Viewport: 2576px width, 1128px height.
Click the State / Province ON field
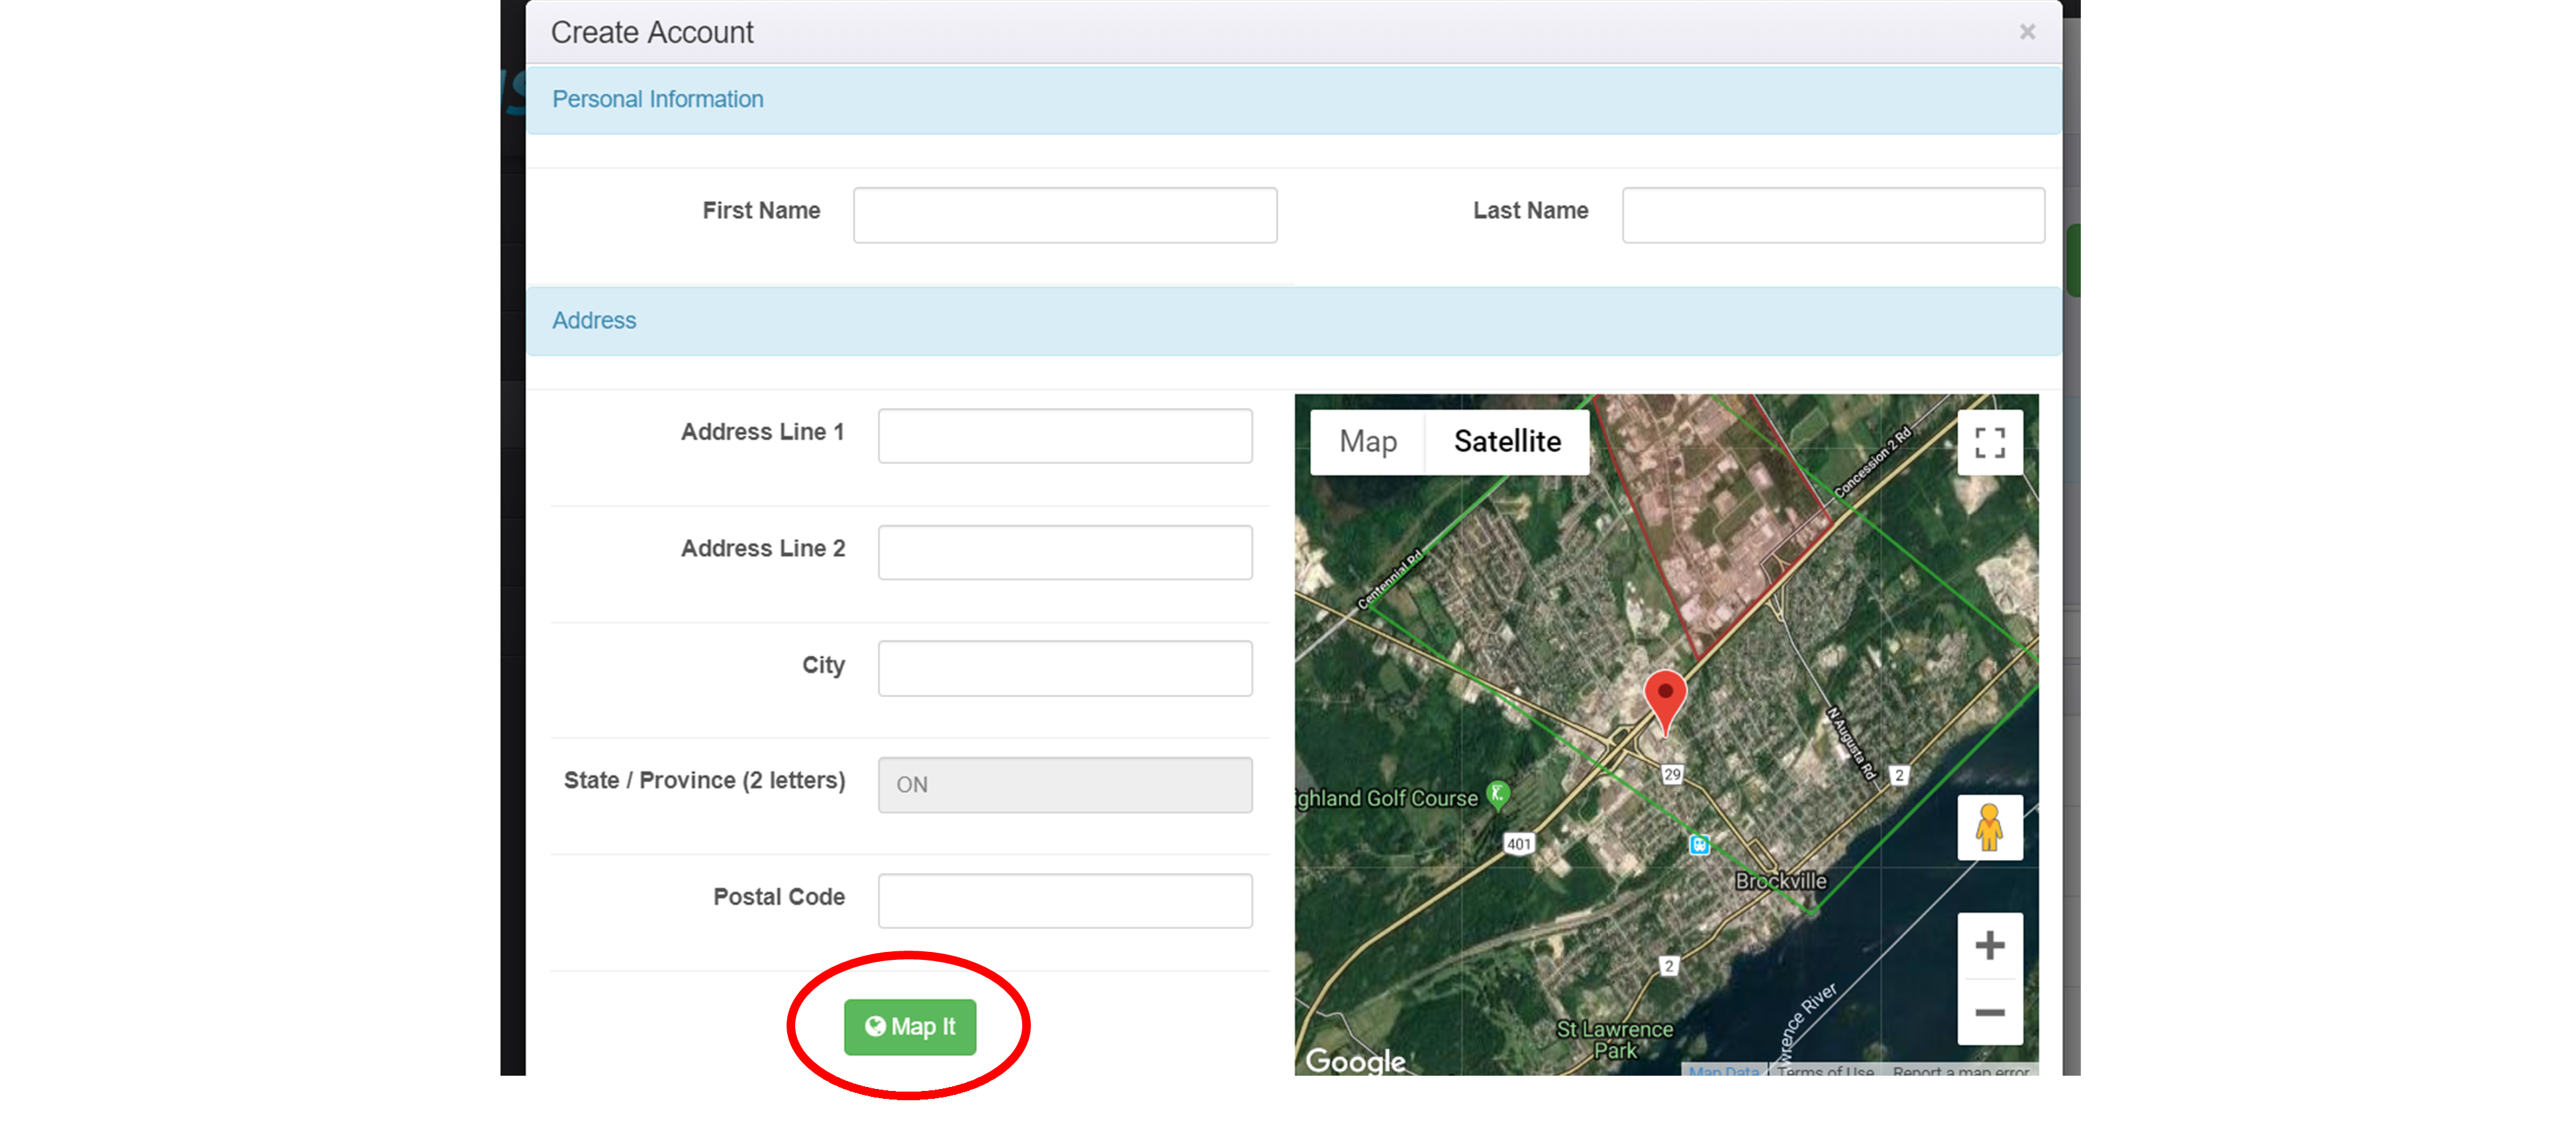point(1064,785)
